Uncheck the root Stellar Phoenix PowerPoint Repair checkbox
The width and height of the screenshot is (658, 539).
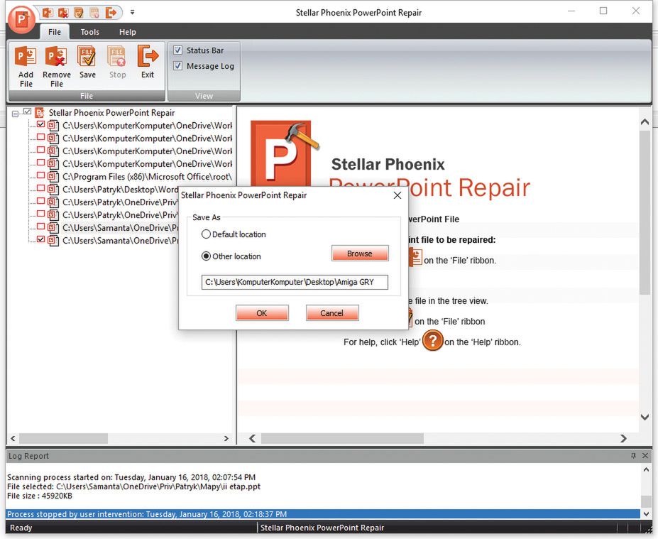(x=27, y=111)
